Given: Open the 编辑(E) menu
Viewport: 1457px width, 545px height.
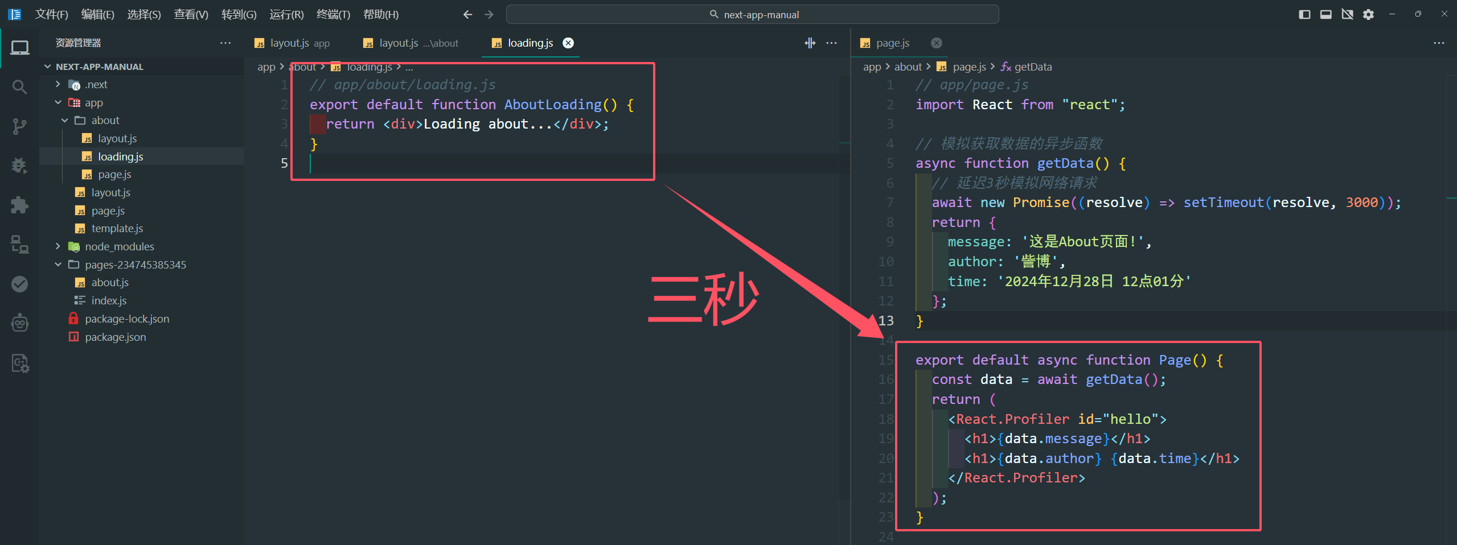Looking at the screenshot, I should click(x=98, y=14).
